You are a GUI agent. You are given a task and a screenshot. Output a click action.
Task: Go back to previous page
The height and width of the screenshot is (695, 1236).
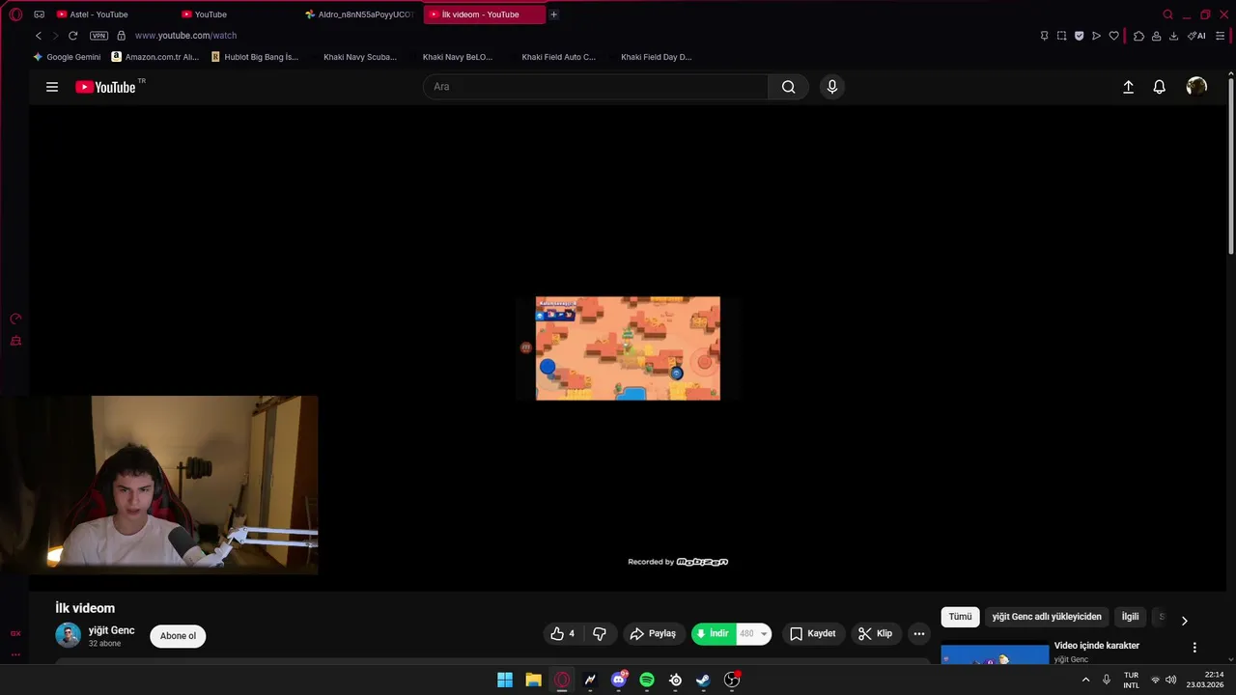coord(39,36)
